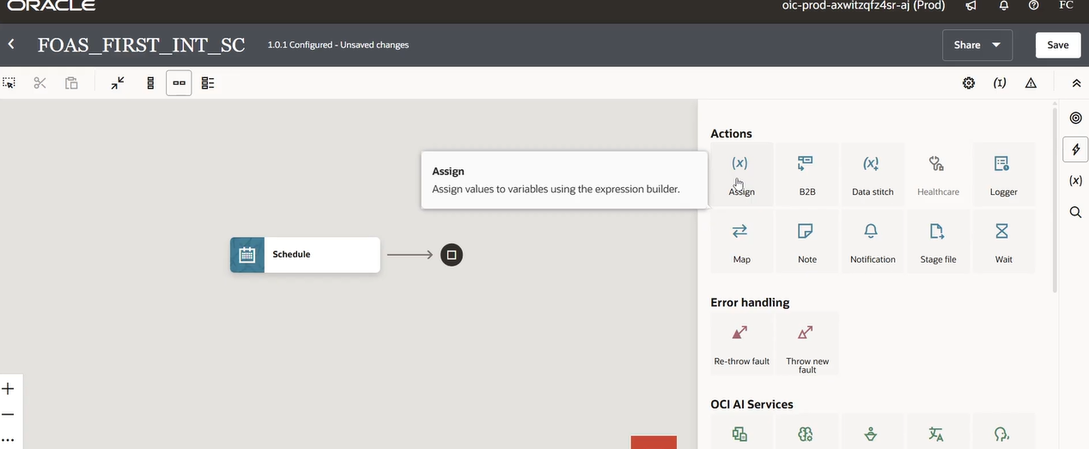Viewport: 1089px width, 449px height.
Task: Open the Triggers target icon in sidebar
Action: [x=1075, y=118]
